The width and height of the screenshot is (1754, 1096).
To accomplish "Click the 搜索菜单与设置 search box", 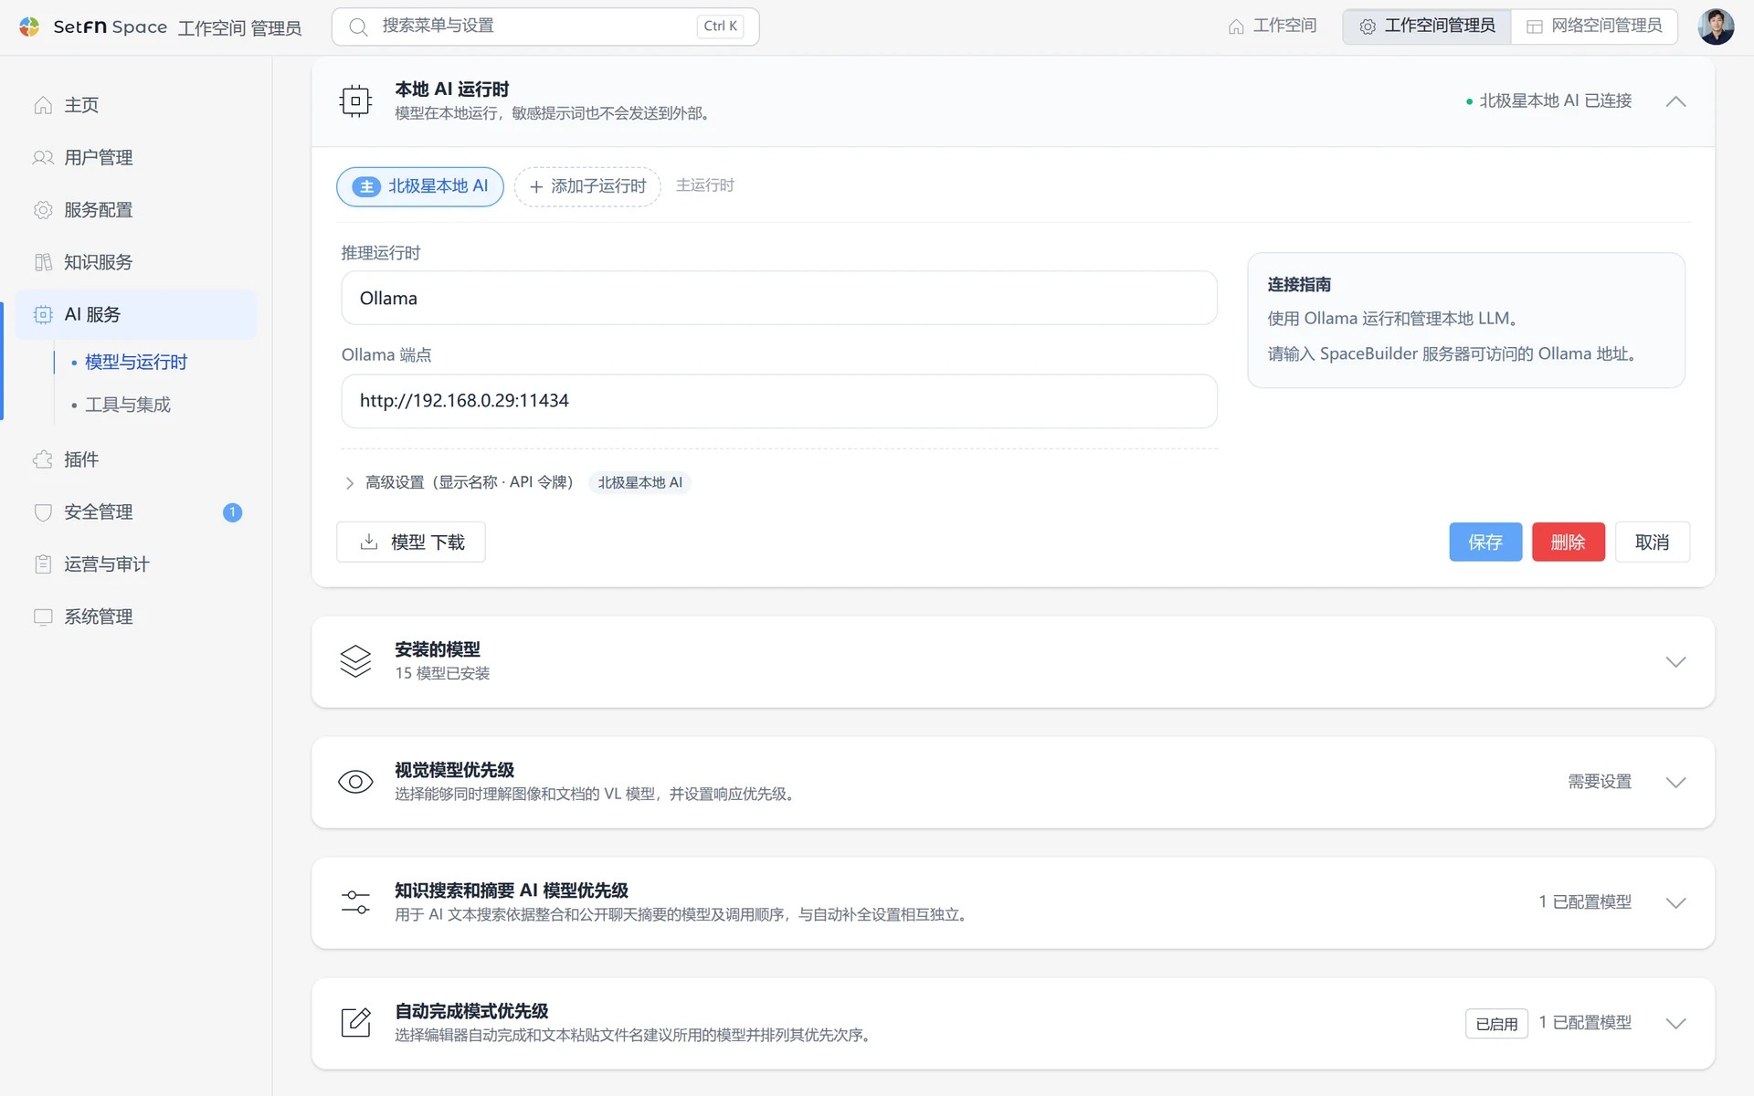I will [545, 26].
